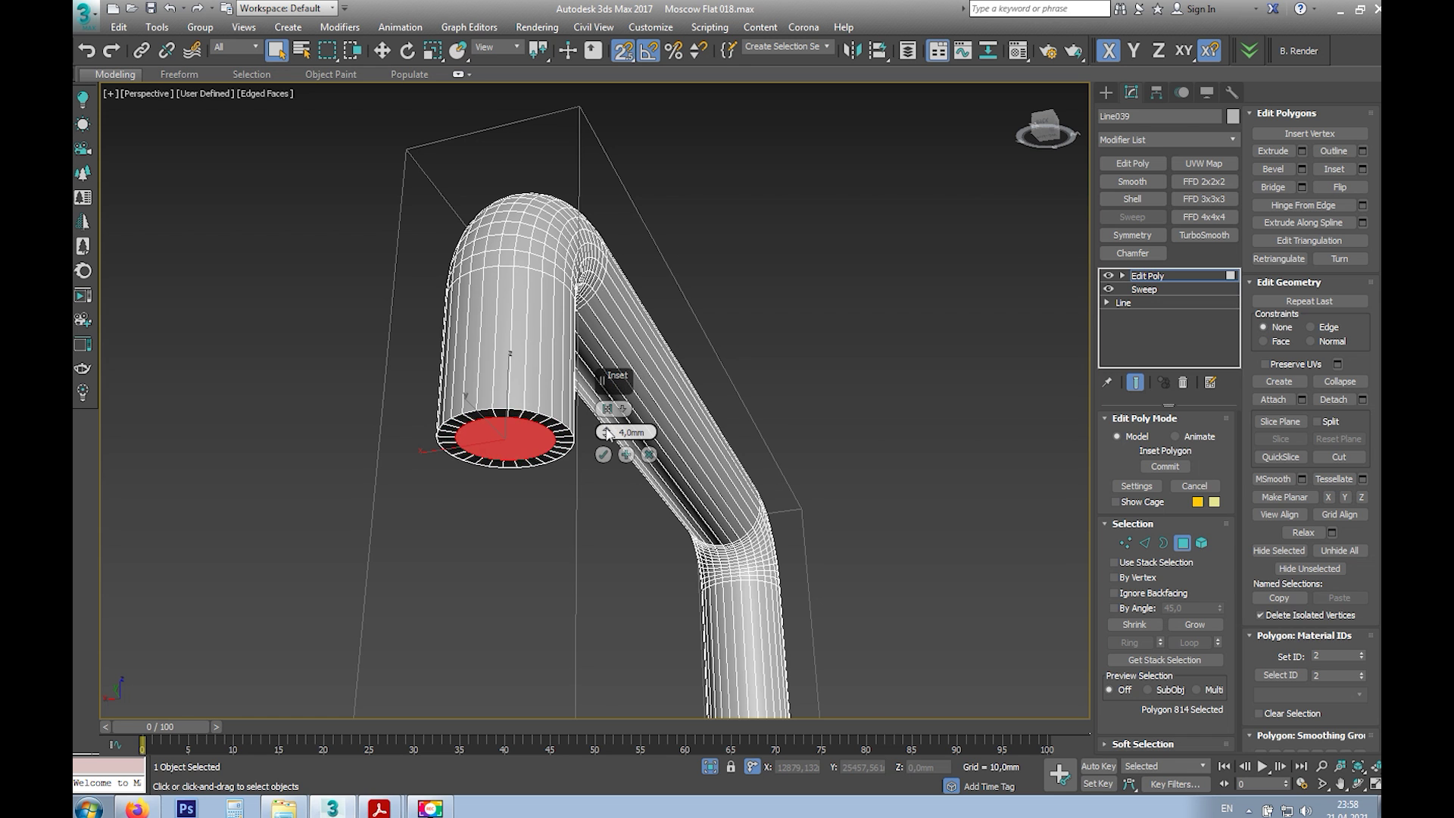Expand the Line stack entry

click(1107, 302)
